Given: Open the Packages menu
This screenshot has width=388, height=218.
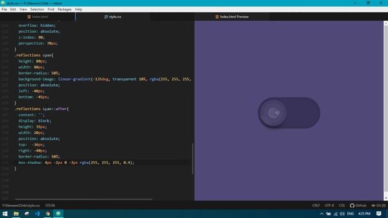Looking at the screenshot, I should click(x=64, y=10).
